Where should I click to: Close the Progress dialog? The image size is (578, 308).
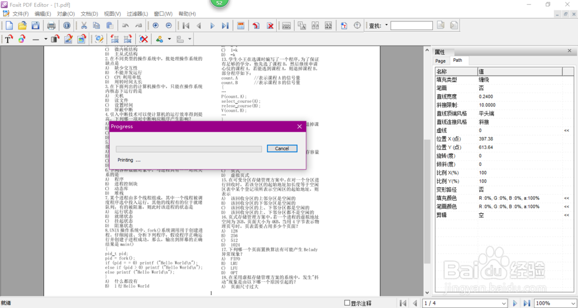[299, 127]
